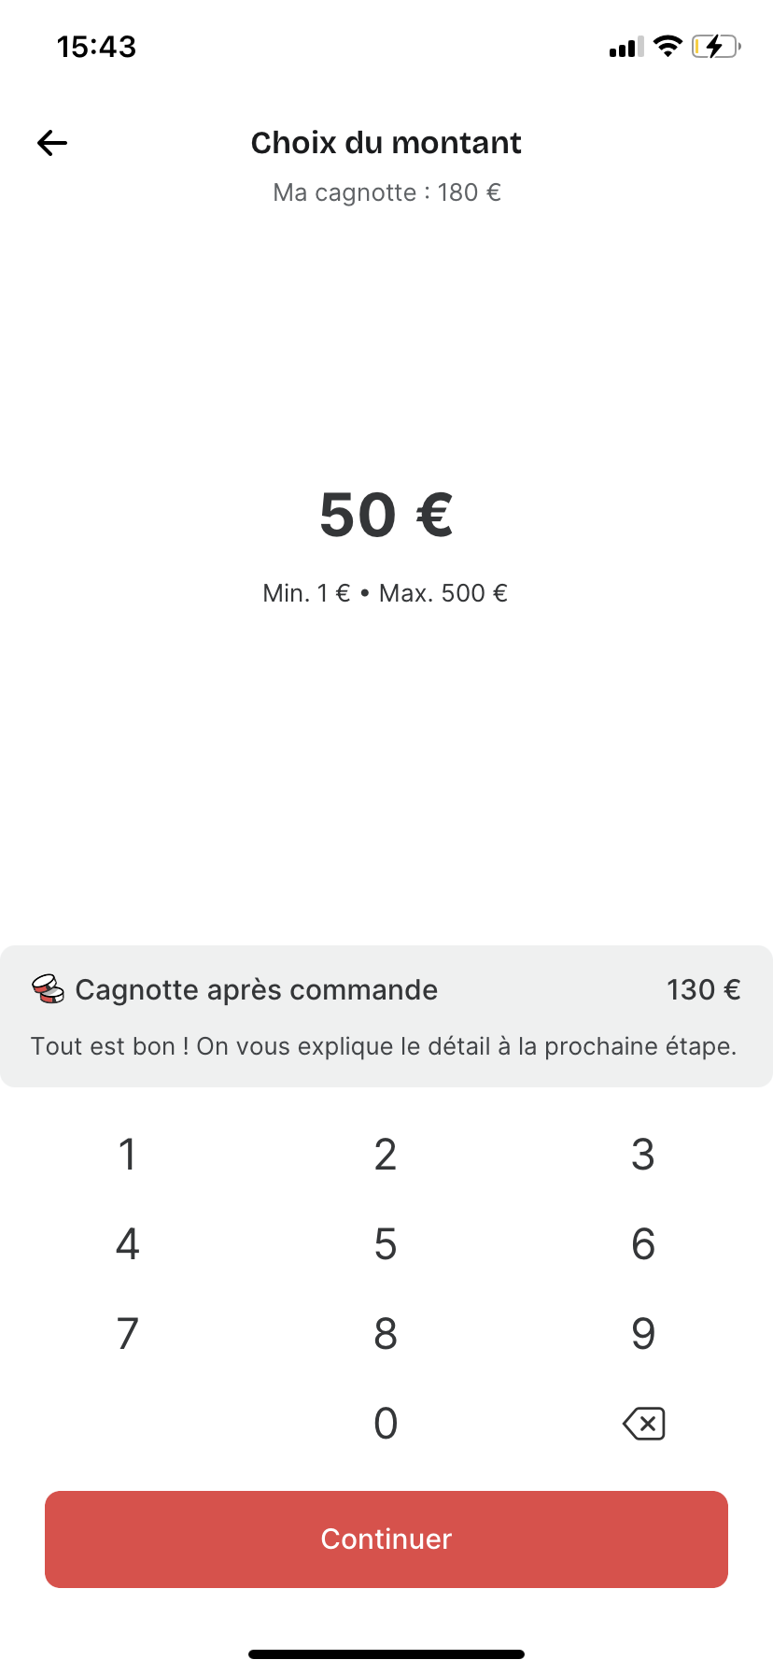Tap digit 7 on the keypad
This screenshot has width=773, height=1674.
pos(128,1334)
